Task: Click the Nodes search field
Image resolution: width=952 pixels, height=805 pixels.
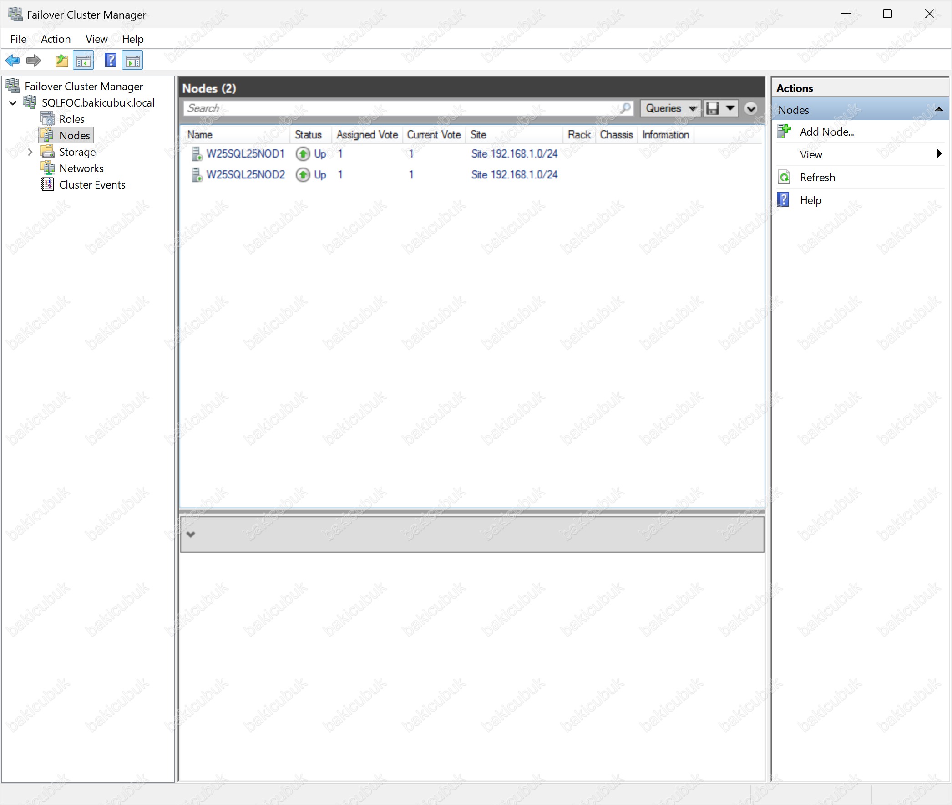Action: pyautogui.click(x=401, y=108)
